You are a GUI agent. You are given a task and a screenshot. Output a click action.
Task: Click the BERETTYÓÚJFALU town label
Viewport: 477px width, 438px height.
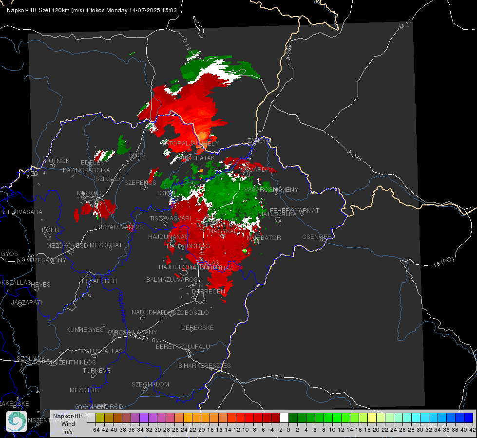(183, 347)
